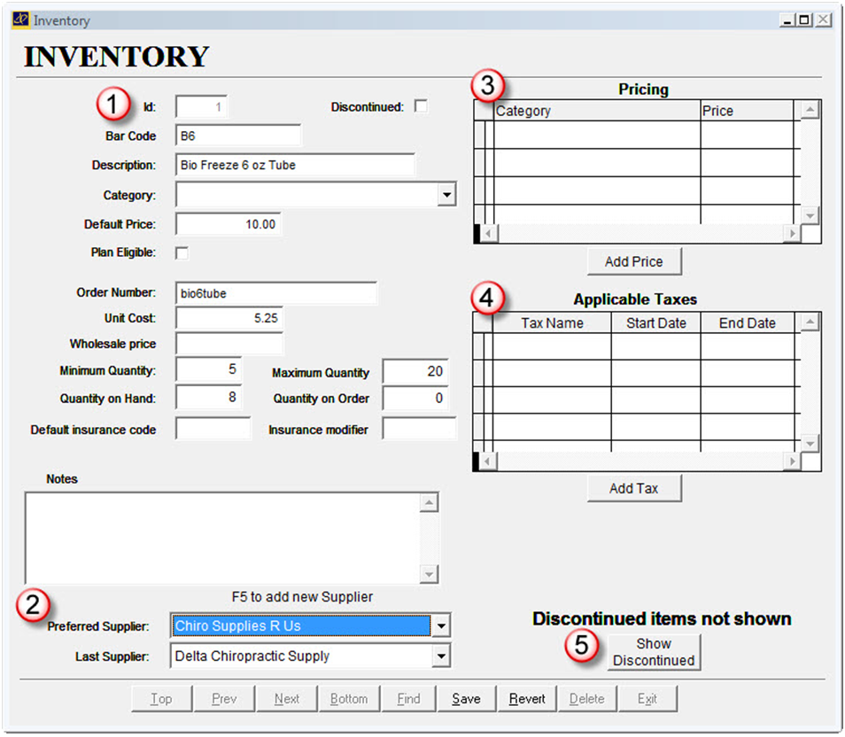
Task: Show discontinued items
Action: point(654,652)
